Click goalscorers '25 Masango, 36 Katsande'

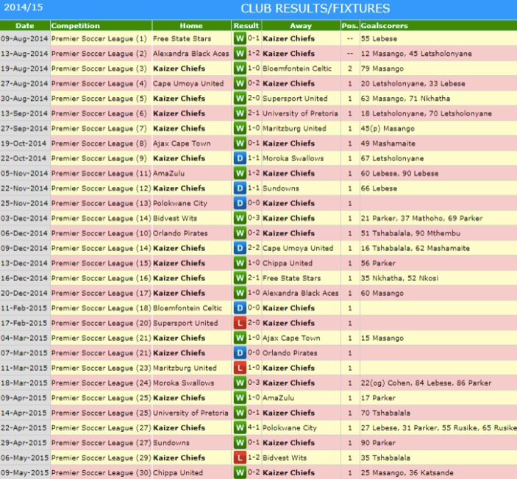click(x=407, y=472)
